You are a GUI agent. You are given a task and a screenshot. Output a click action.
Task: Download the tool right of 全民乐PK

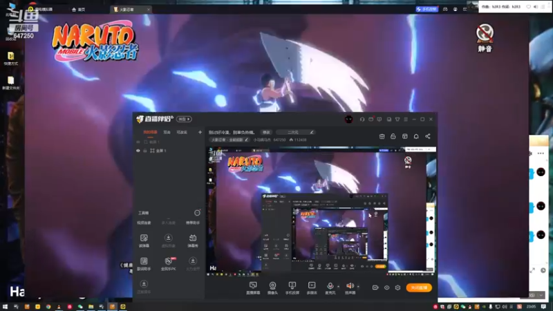tap(193, 263)
